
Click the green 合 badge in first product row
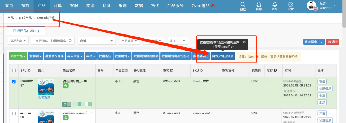(66, 86)
